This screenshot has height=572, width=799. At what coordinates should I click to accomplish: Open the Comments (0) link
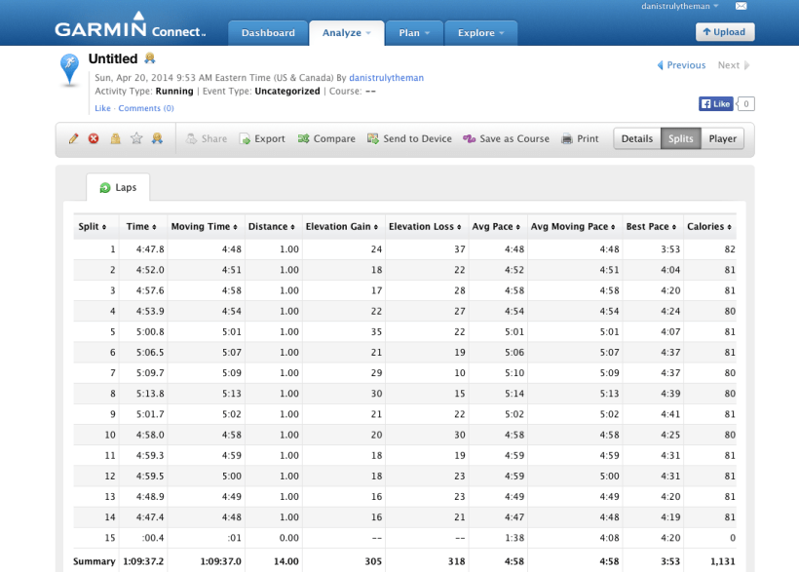(x=146, y=108)
